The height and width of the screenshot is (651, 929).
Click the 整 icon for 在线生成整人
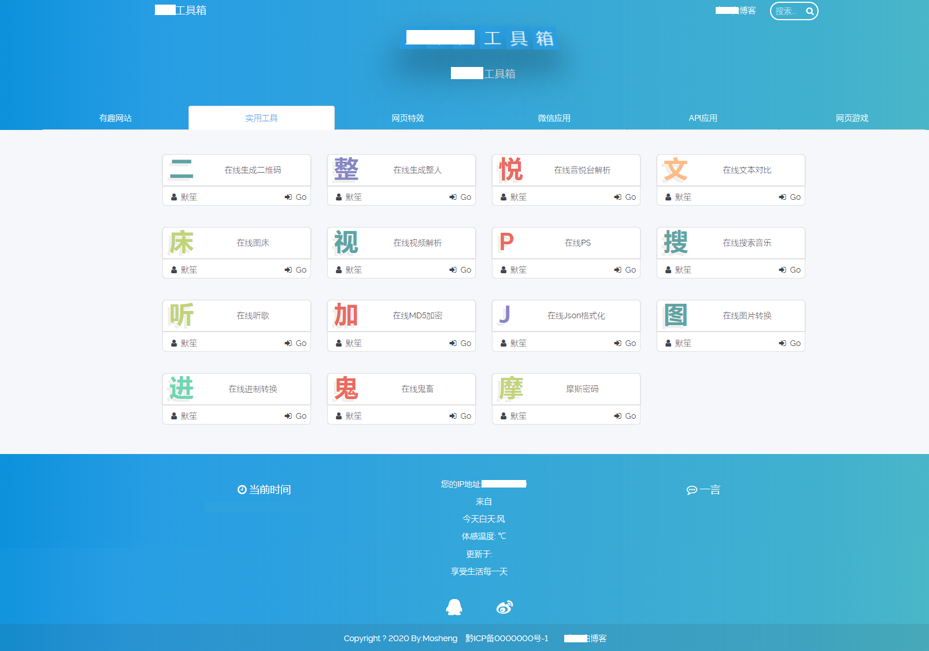(x=346, y=169)
